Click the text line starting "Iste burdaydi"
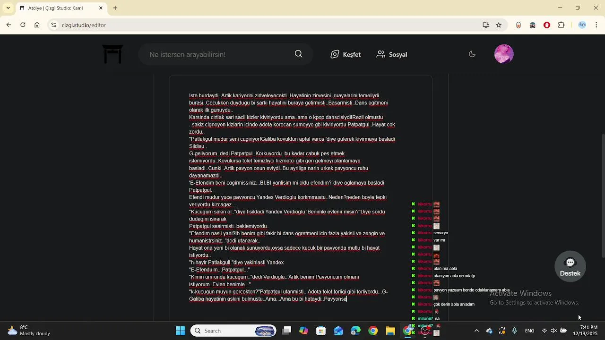 pyautogui.click(x=284, y=95)
